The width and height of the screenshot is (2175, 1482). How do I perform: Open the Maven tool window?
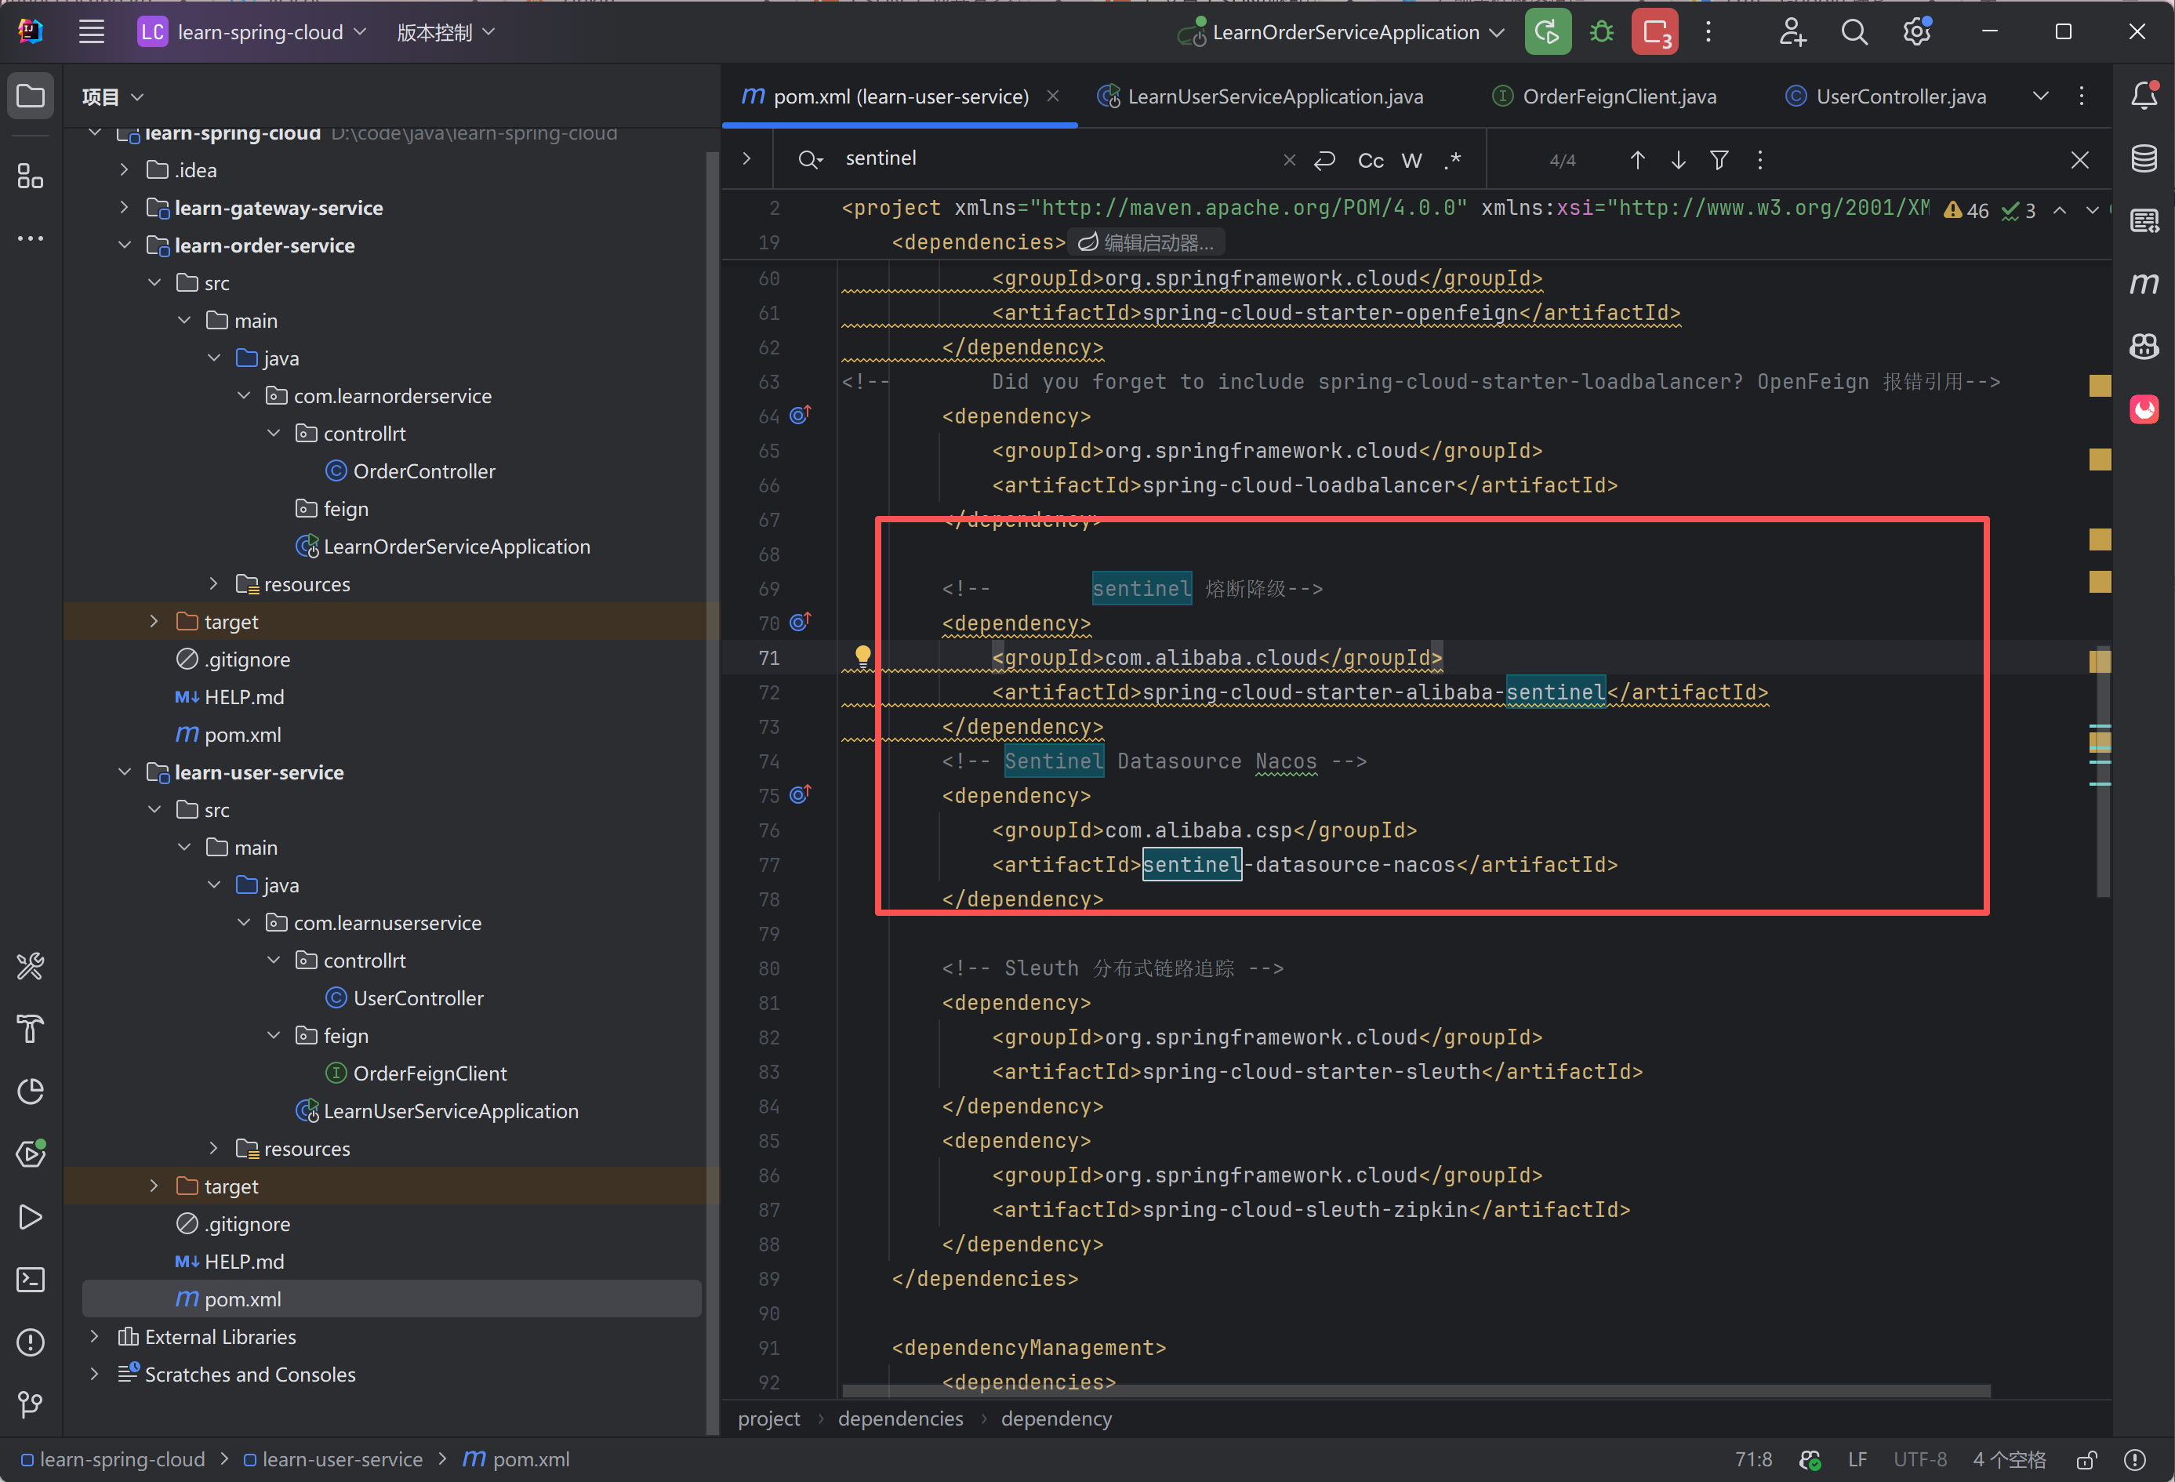pyautogui.click(x=2144, y=283)
